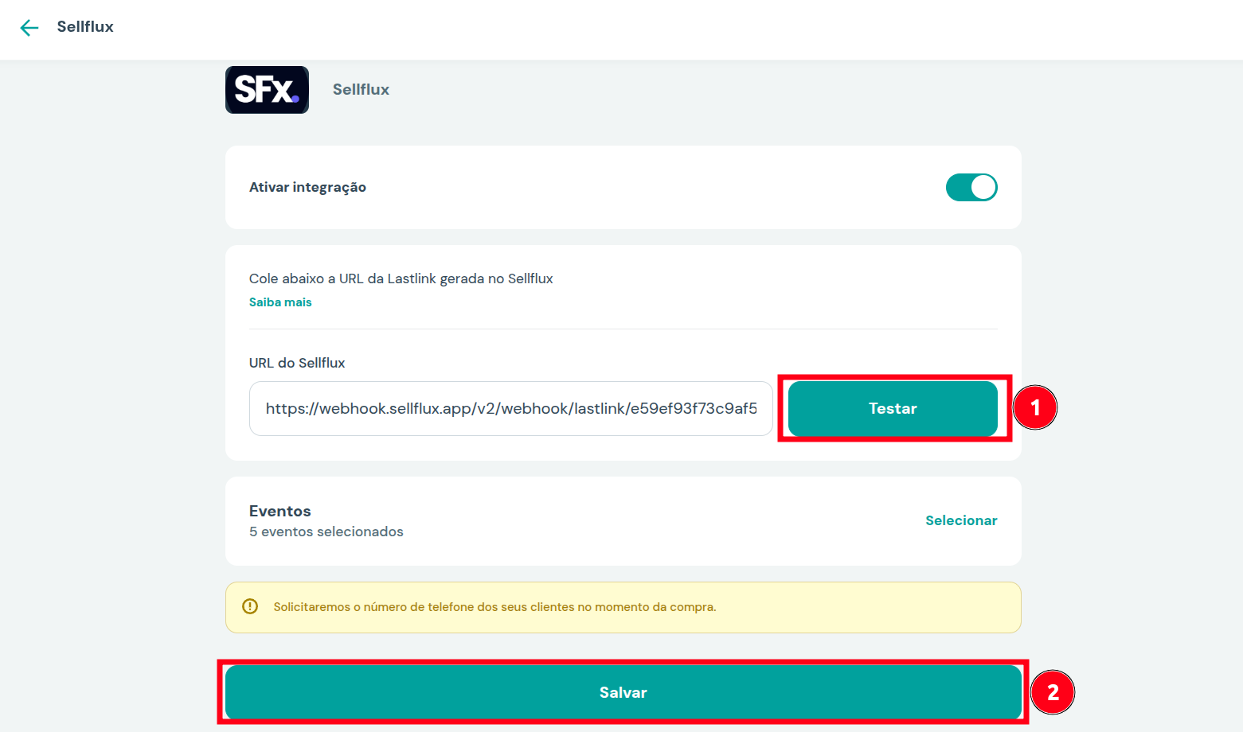This screenshot has height=732, width=1243.
Task: Click the Testar button
Action: click(893, 409)
